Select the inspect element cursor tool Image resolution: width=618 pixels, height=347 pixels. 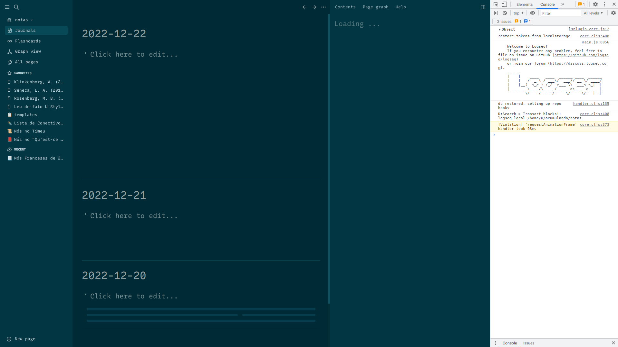(496, 4)
